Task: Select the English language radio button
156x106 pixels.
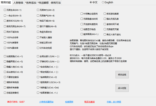Action: click(103, 2)
